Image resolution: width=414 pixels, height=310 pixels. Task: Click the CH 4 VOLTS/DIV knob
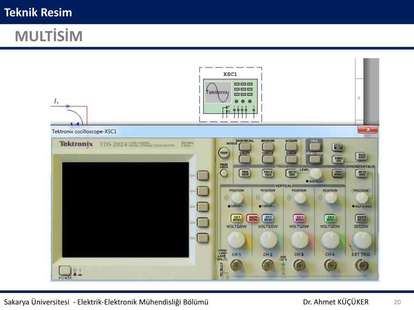[331, 241]
